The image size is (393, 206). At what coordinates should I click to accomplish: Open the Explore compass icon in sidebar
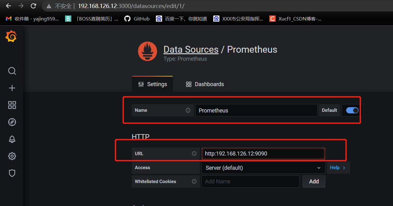point(12,122)
